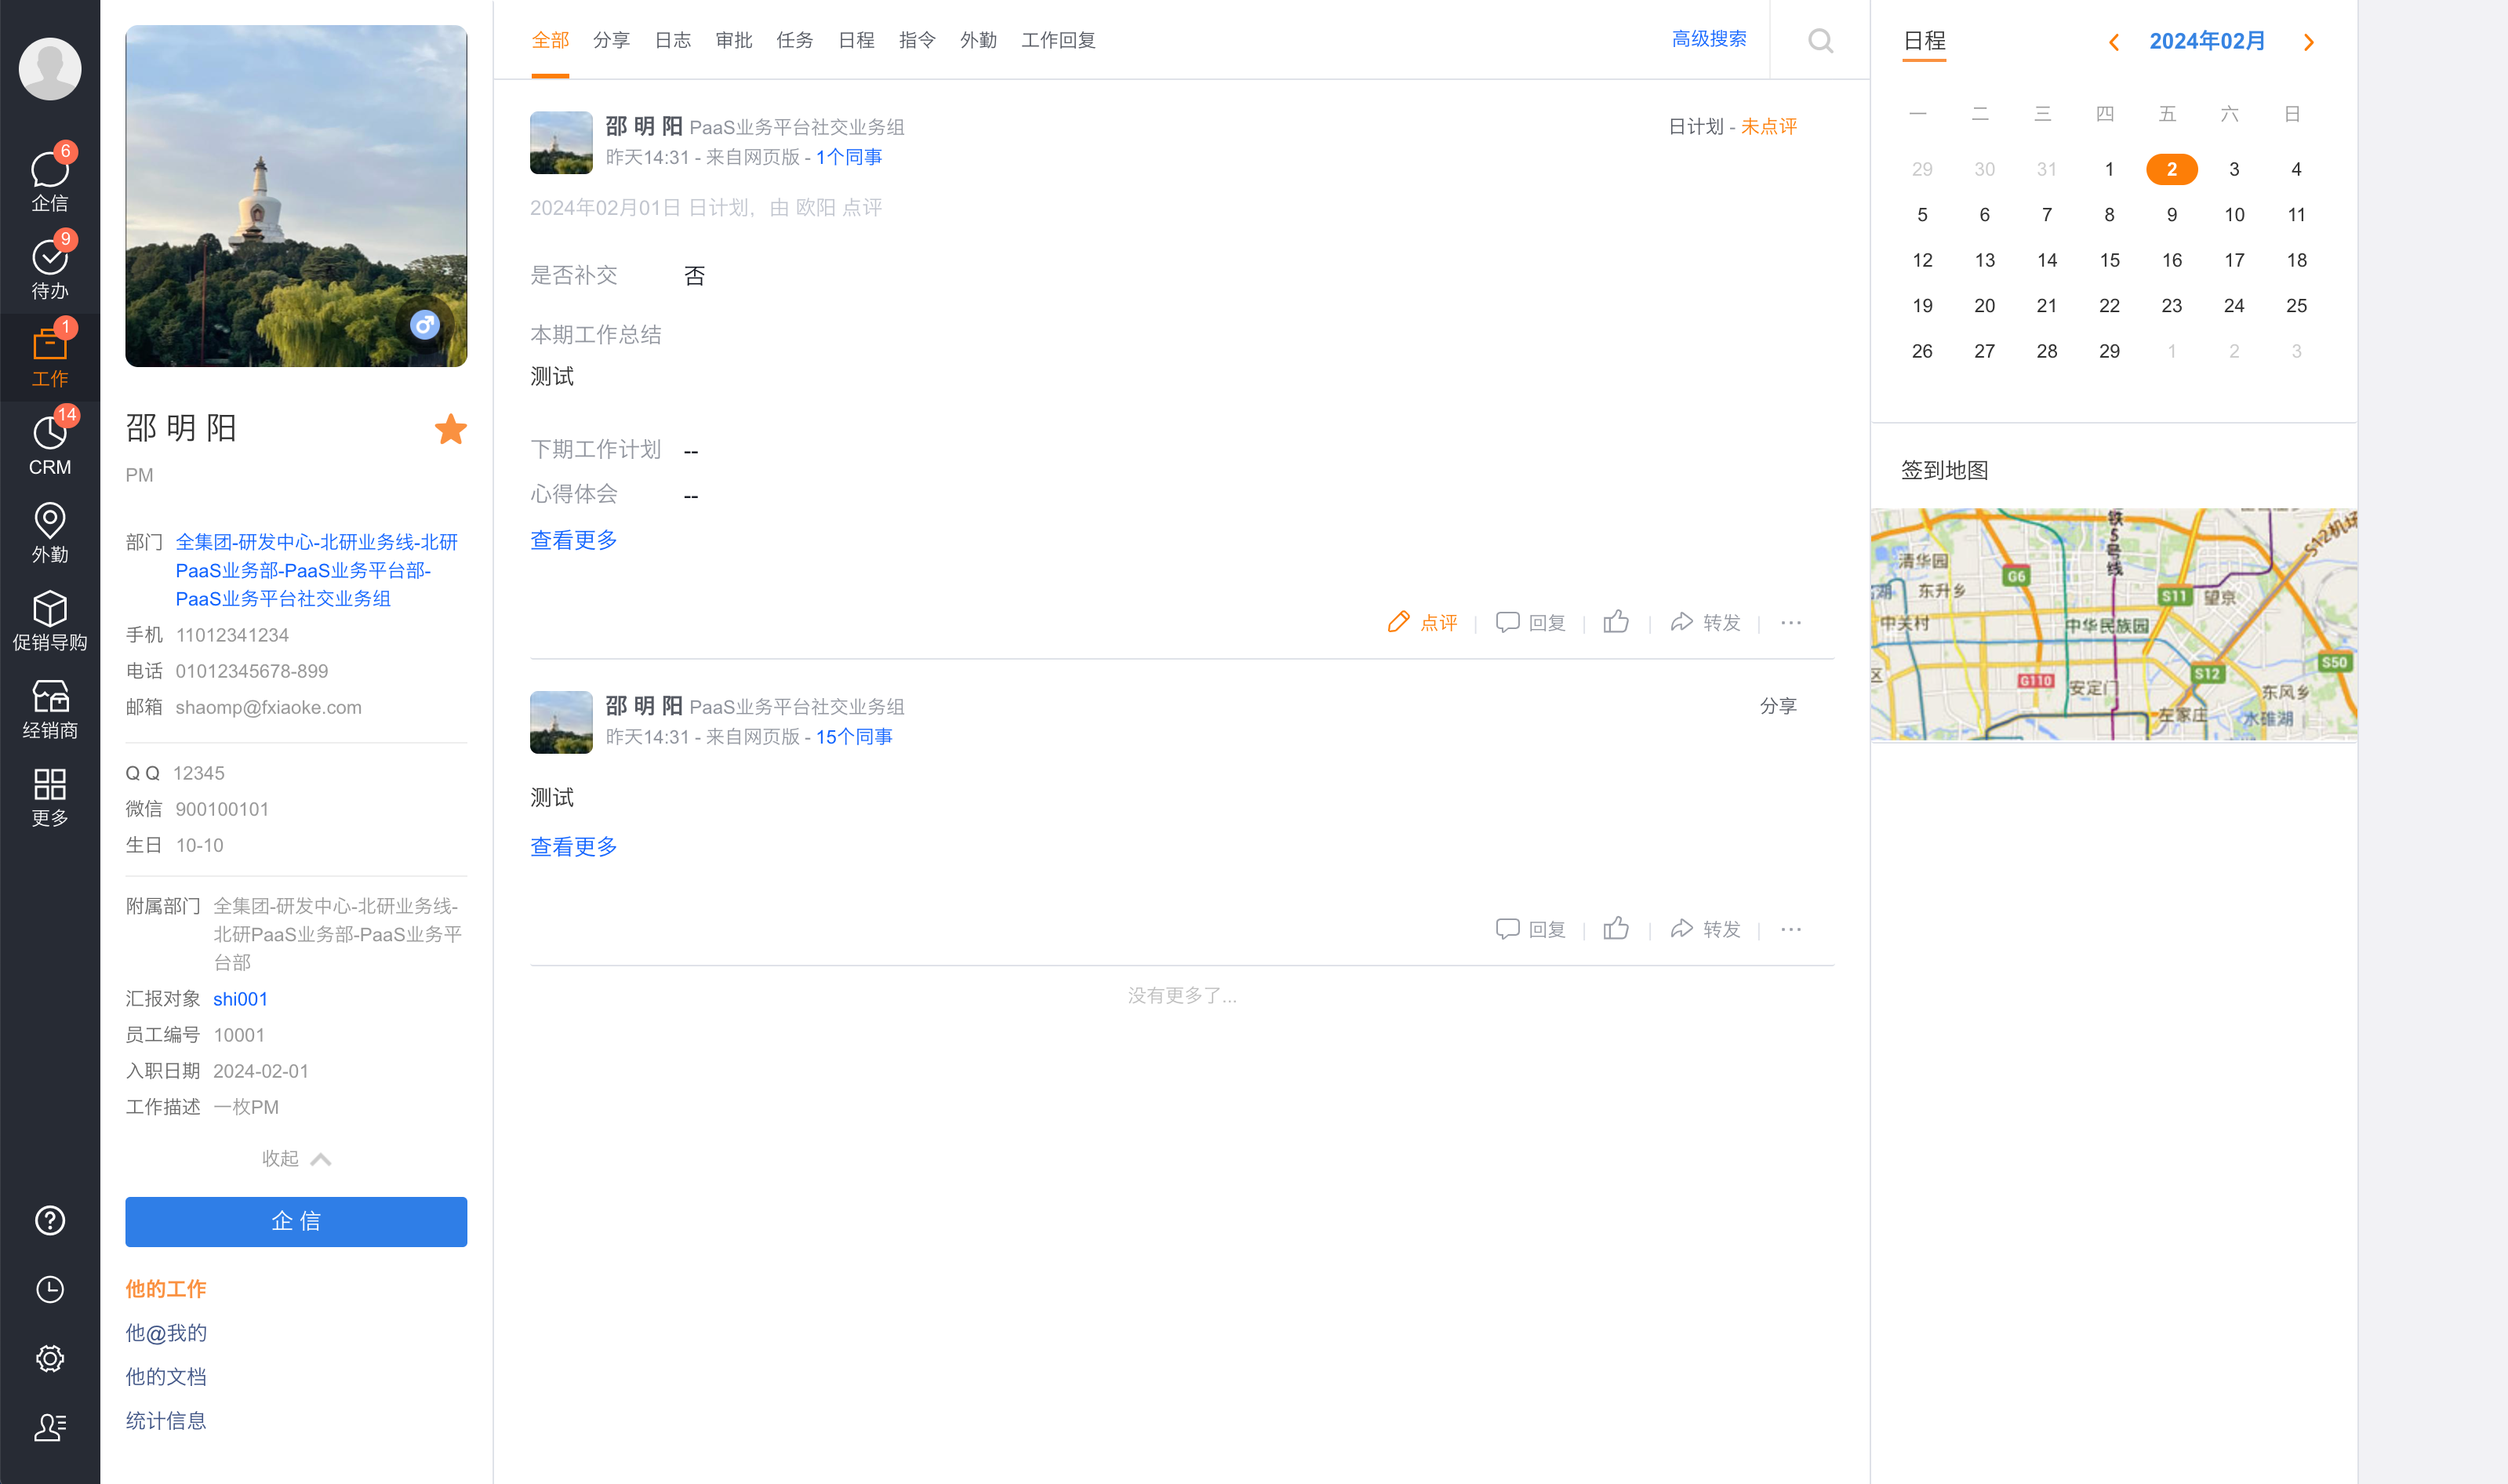Image resolution: width=2508 pixels, height=1484 pixels.
Task: Open the 企信 messaging sidebar icon
Action: 49,178
